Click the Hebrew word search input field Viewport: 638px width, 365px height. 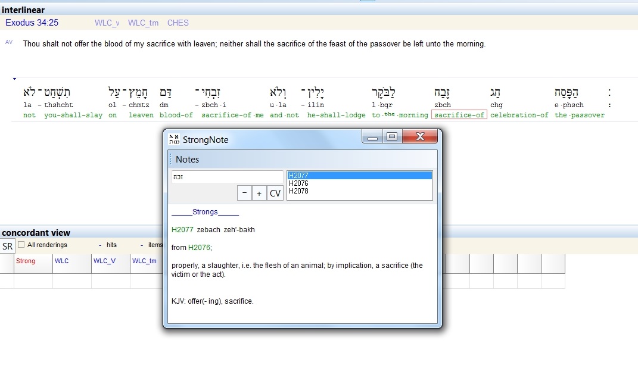point(227,177)
